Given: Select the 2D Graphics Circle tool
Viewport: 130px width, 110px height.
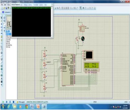Looking at the screenshot, I should (1, 69).
